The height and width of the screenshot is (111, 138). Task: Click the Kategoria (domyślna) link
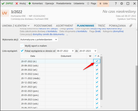(x=118, y=31)
